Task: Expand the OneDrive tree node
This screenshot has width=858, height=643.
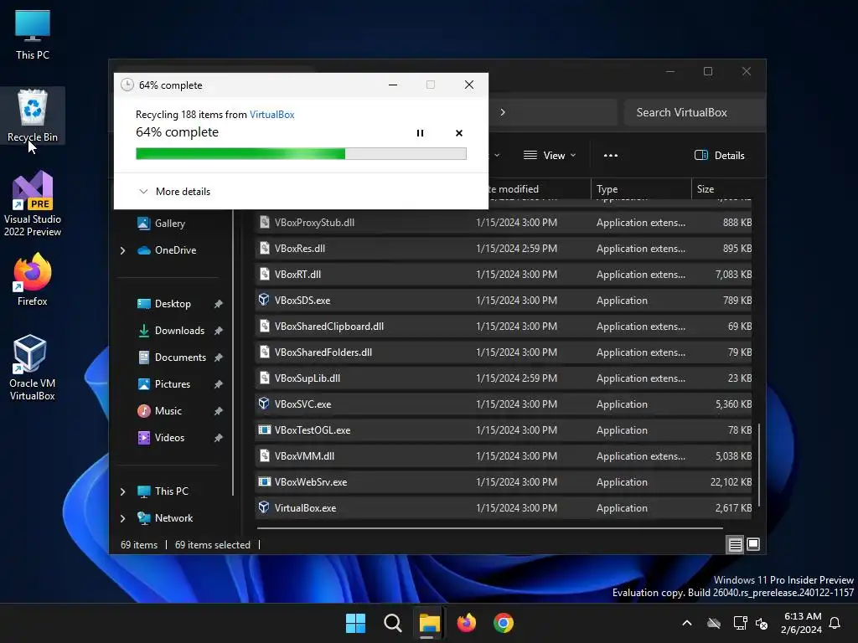Action: coord(122,250)
